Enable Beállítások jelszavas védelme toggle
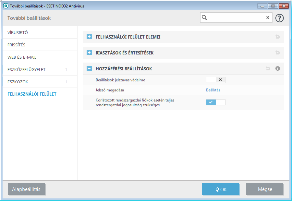 click(x=216, y=80)
